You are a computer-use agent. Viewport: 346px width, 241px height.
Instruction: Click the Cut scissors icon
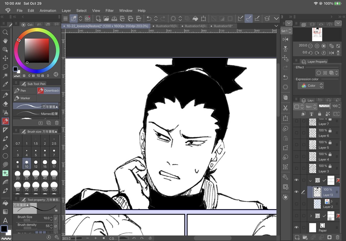coord(285,108)
